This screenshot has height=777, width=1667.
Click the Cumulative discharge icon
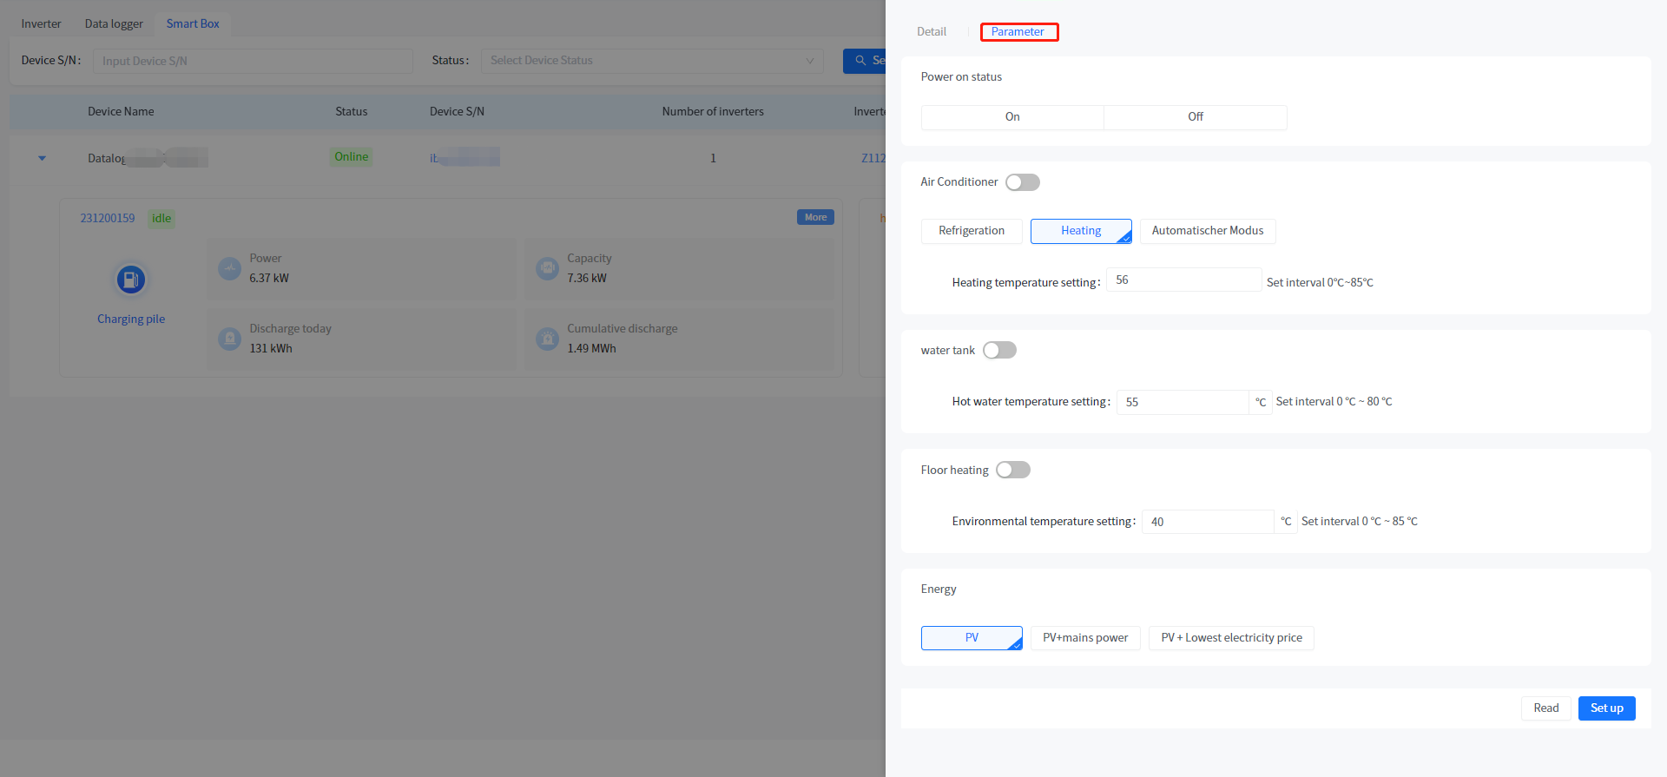[547, 339]
